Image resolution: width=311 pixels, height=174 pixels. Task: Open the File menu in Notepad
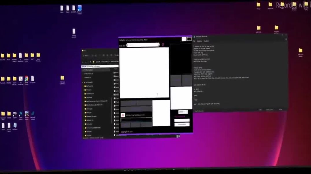[x=194, y=41]
